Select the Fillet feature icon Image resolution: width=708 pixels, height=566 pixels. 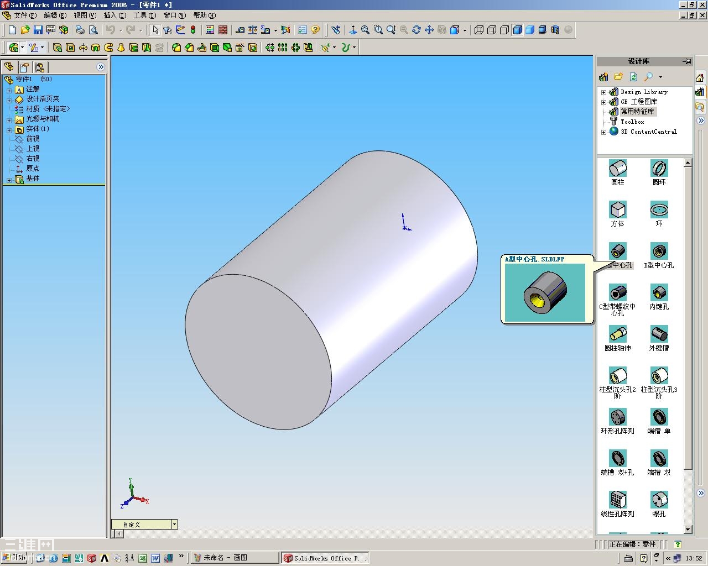[176, 48]
